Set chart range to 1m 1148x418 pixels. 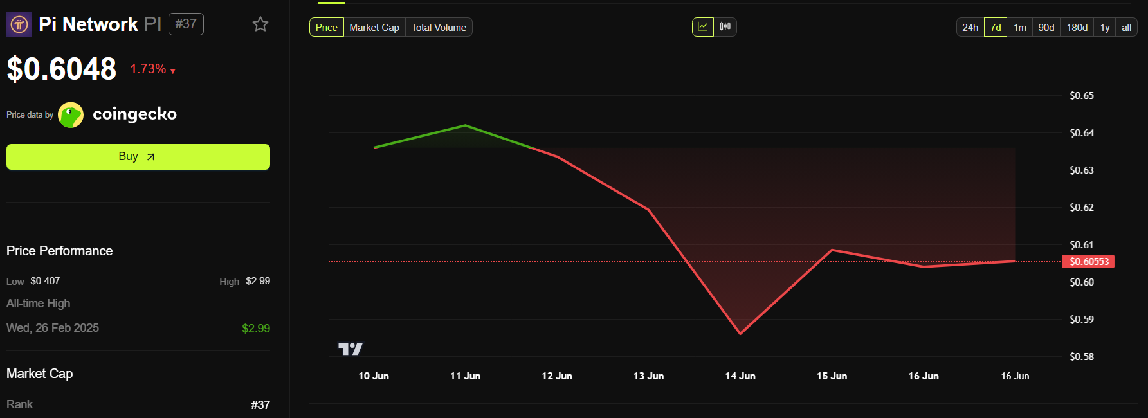[x=1020, y=27]
